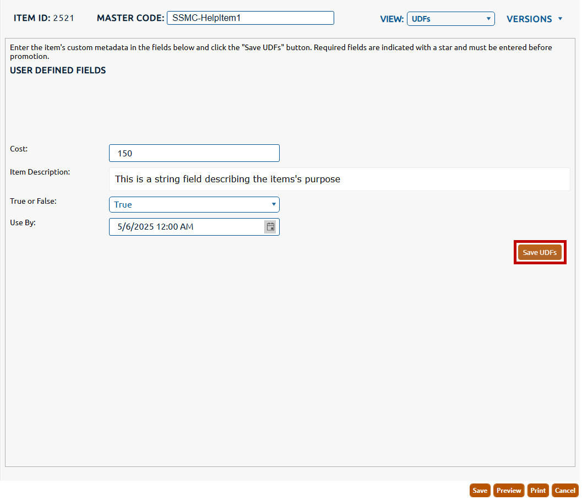Cancel editing the item
The height and width of the screenshot is (500, 582).
(565, 491)
